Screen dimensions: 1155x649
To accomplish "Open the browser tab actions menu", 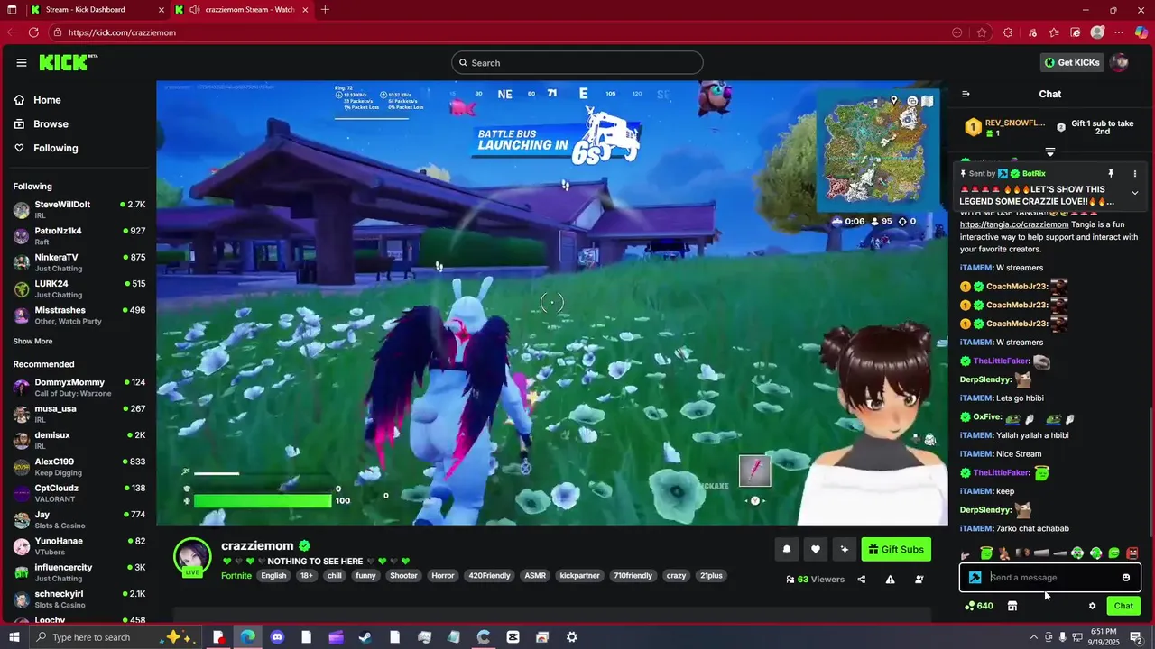I will tap(12, 10).
